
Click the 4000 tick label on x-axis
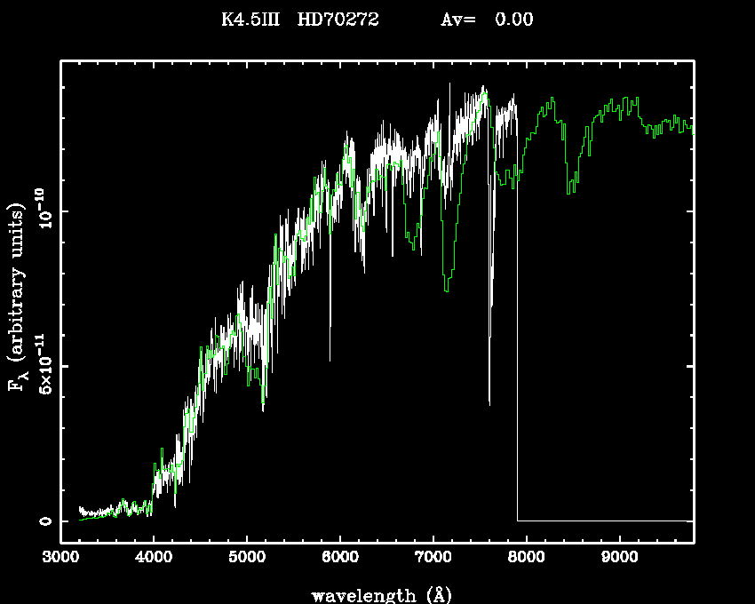point(153,557)
